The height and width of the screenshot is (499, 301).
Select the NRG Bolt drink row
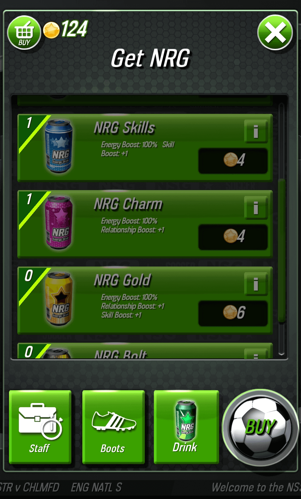click(145, 351)
